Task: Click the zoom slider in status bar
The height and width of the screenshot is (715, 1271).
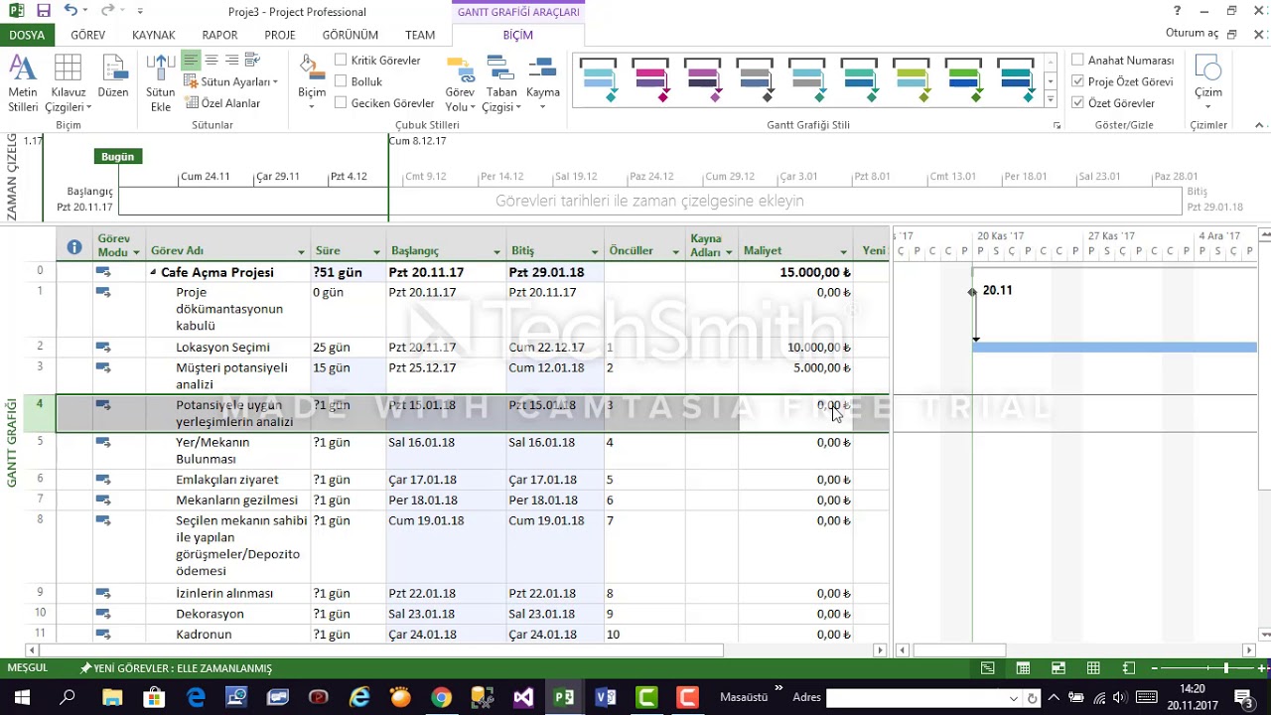Action: click(1225, 668)
